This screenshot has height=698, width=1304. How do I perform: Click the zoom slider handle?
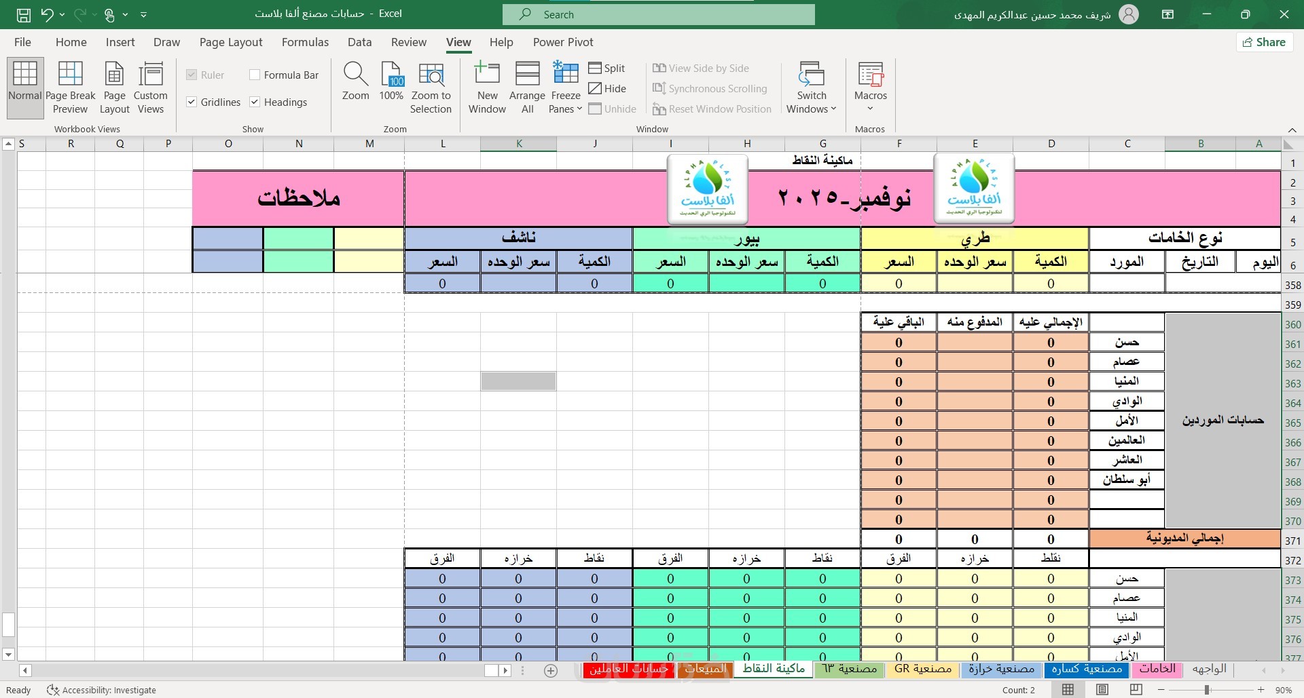click(x=1207, y=690)
